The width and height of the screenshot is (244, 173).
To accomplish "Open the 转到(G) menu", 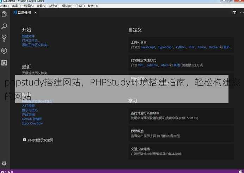I will coord(54,6).
